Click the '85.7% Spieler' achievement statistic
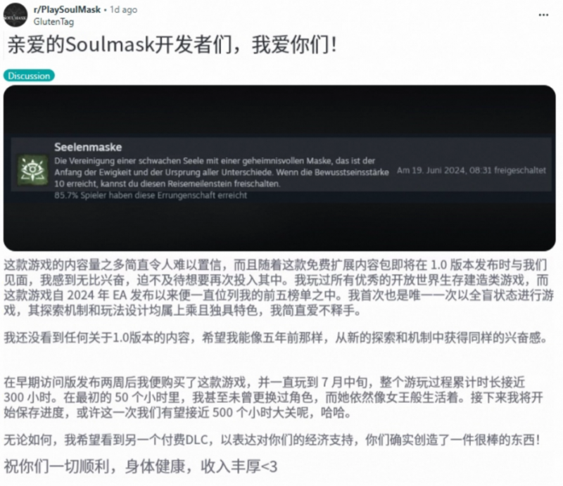 [x=151, y=196]
